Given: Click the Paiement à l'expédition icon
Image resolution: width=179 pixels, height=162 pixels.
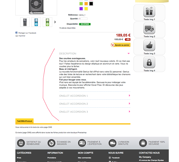Looking at the screenshot, I should pos(82,143).
